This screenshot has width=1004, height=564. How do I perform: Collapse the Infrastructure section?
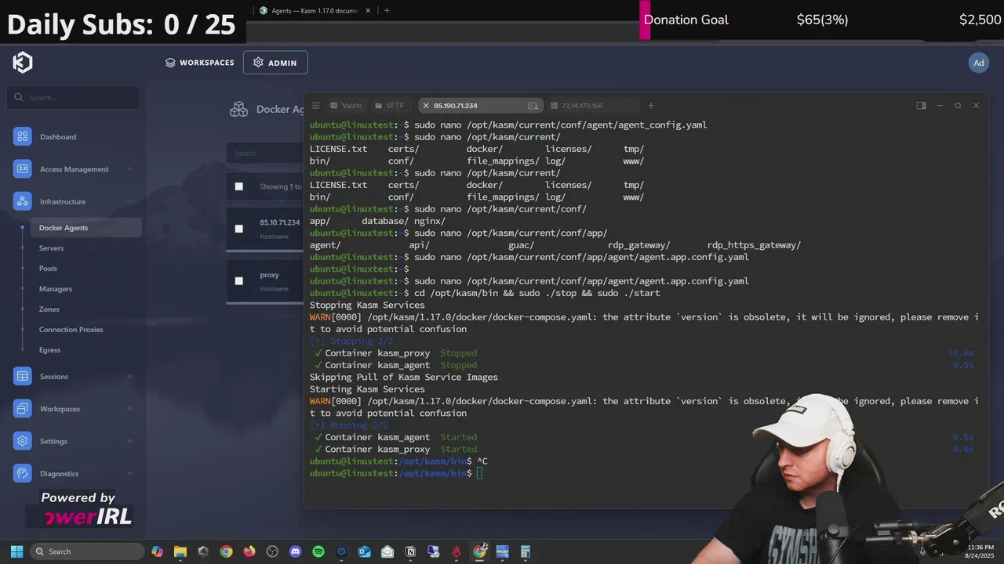129,201
